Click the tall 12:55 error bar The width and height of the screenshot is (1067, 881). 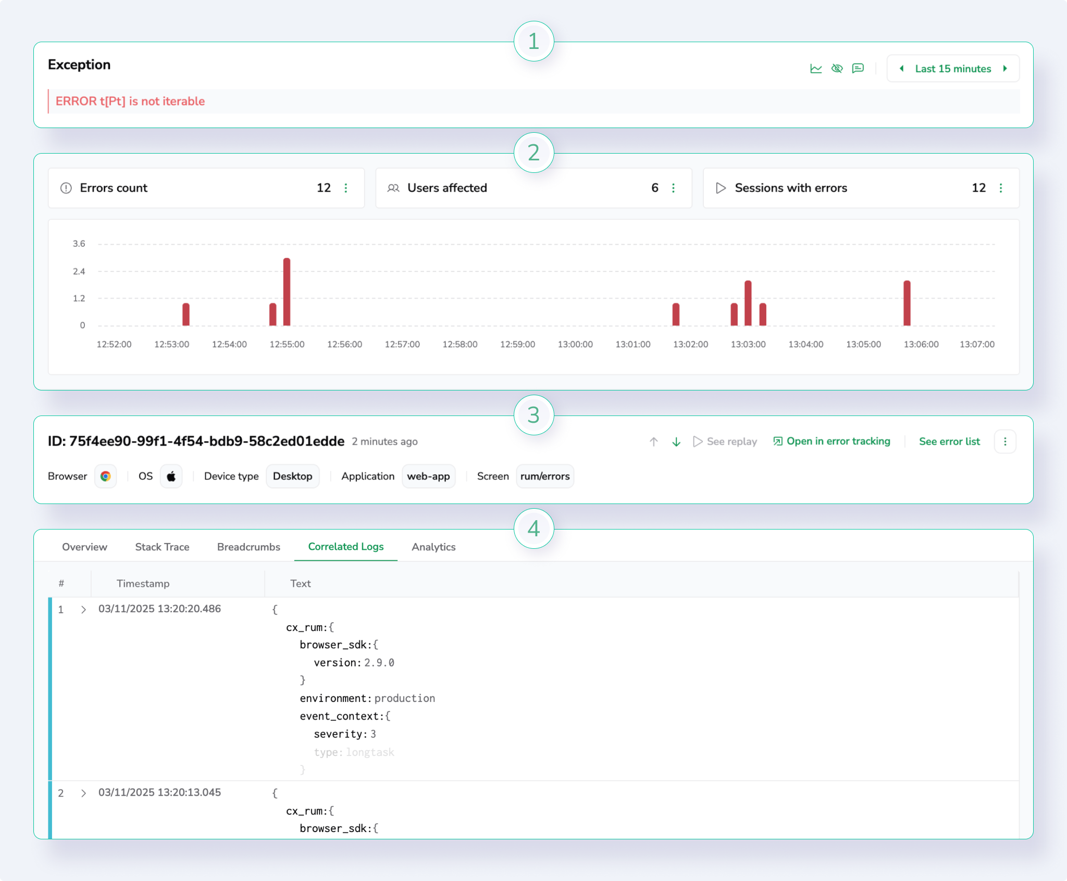(287, 292)
